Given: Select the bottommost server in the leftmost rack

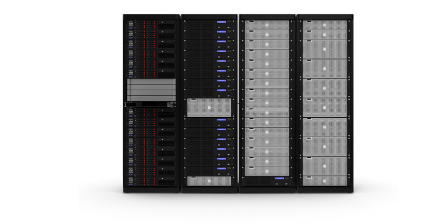Looking at the screenshot, I should (151, 181).
